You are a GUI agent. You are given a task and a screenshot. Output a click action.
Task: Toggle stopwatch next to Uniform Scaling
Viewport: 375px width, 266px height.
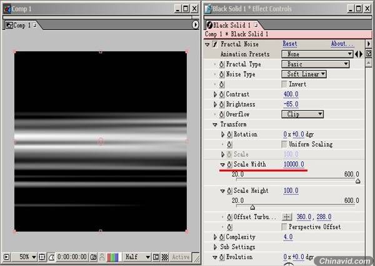pyautogui.click(x=229, y=145)
